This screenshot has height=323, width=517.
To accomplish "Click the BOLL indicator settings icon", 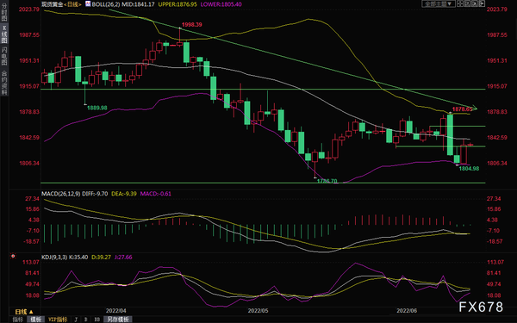I will click(x=88, y=4).
